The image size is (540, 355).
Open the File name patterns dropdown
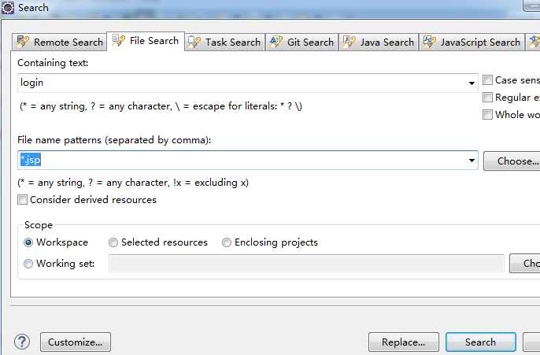[x=472, y=161]
